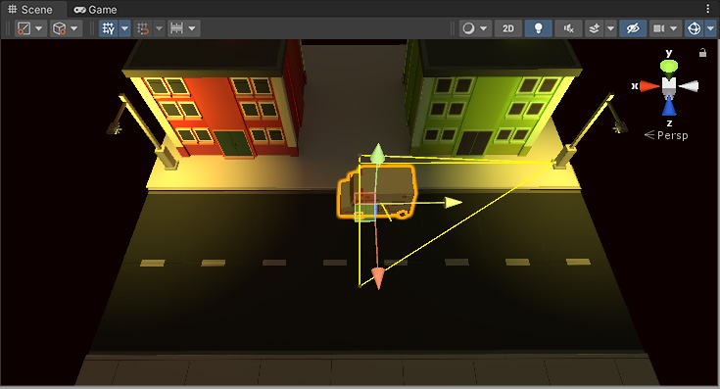Select the right street lamp object

590,131
